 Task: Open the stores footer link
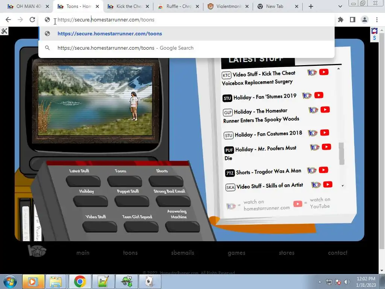pyautogui.click(x=286, y=252)
